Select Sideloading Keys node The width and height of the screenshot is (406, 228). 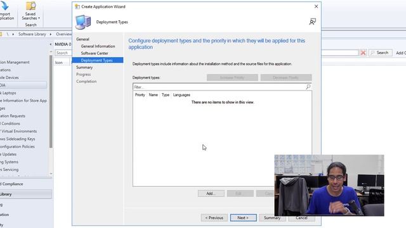click(18, 139)
